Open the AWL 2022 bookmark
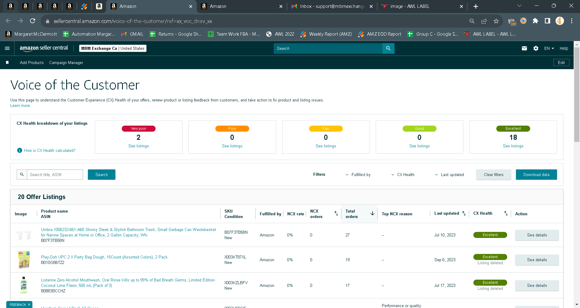The width and height of the screenshot is (580, 308). pyautogui.click(x=280, y=34)
